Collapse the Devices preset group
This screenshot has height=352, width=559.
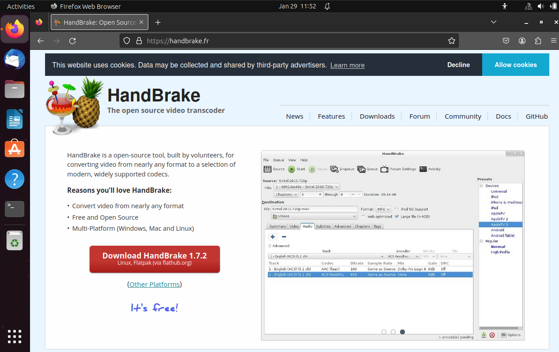tap(481, 186)
